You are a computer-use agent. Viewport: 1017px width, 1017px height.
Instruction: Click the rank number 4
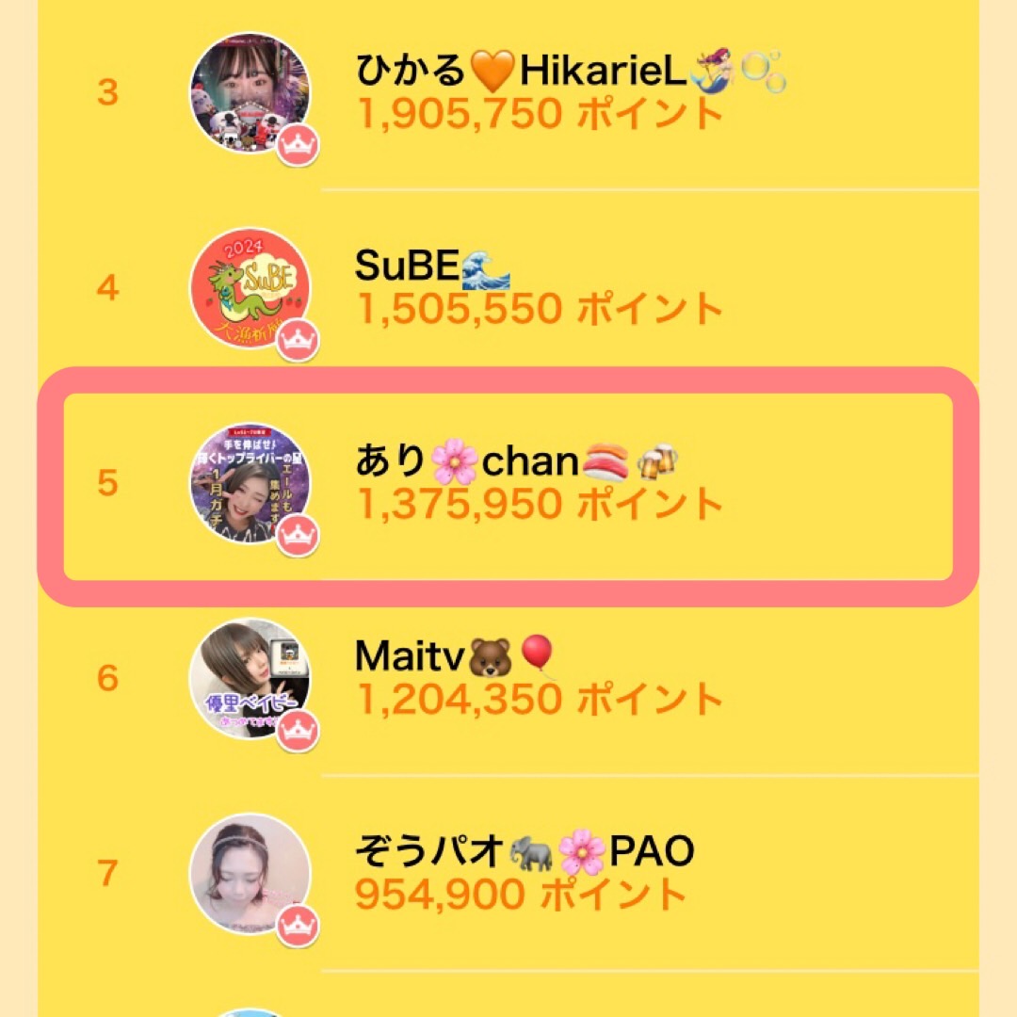tap(108, 288)
